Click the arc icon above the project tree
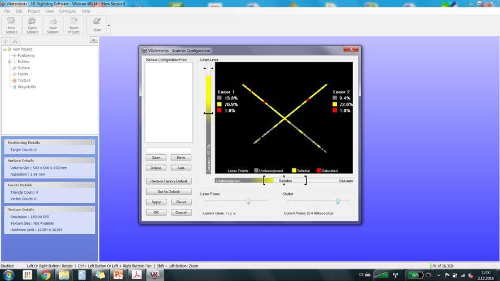Viewport: 500px width, 281px height. coord(15,41)
